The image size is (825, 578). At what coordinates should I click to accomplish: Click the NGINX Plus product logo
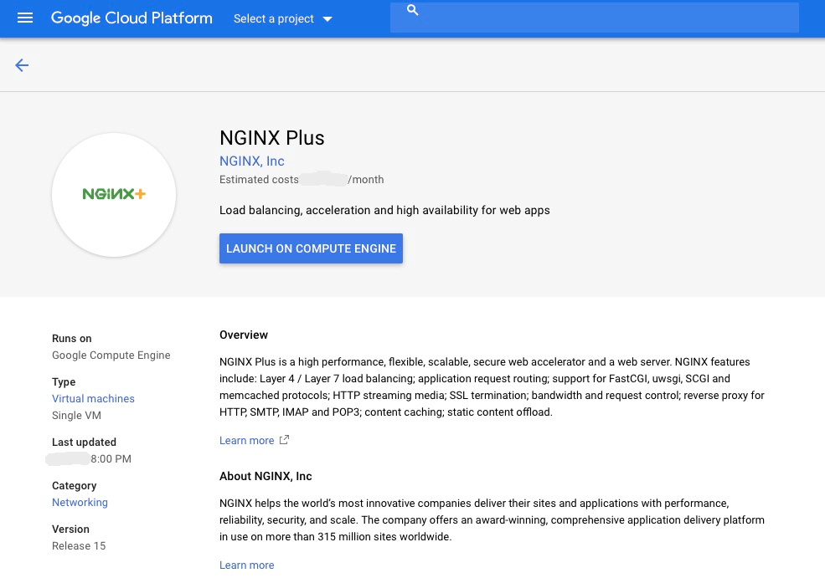(x=113, y=194)
